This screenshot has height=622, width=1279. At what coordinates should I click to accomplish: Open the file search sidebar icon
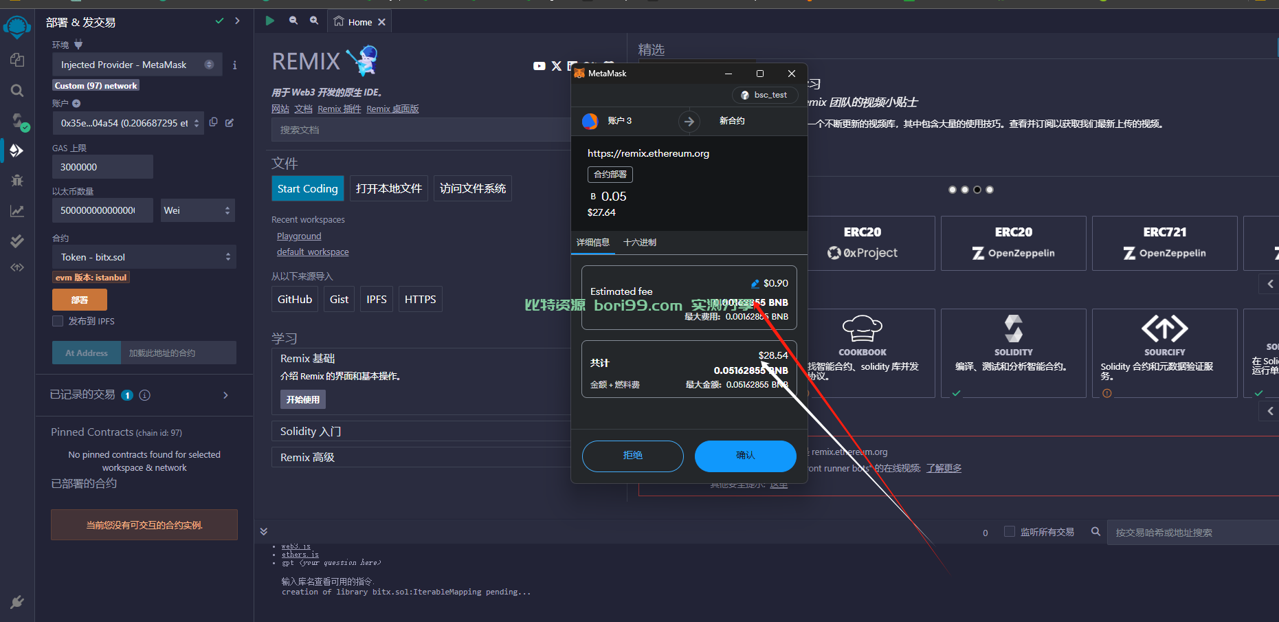pos(17,91)
